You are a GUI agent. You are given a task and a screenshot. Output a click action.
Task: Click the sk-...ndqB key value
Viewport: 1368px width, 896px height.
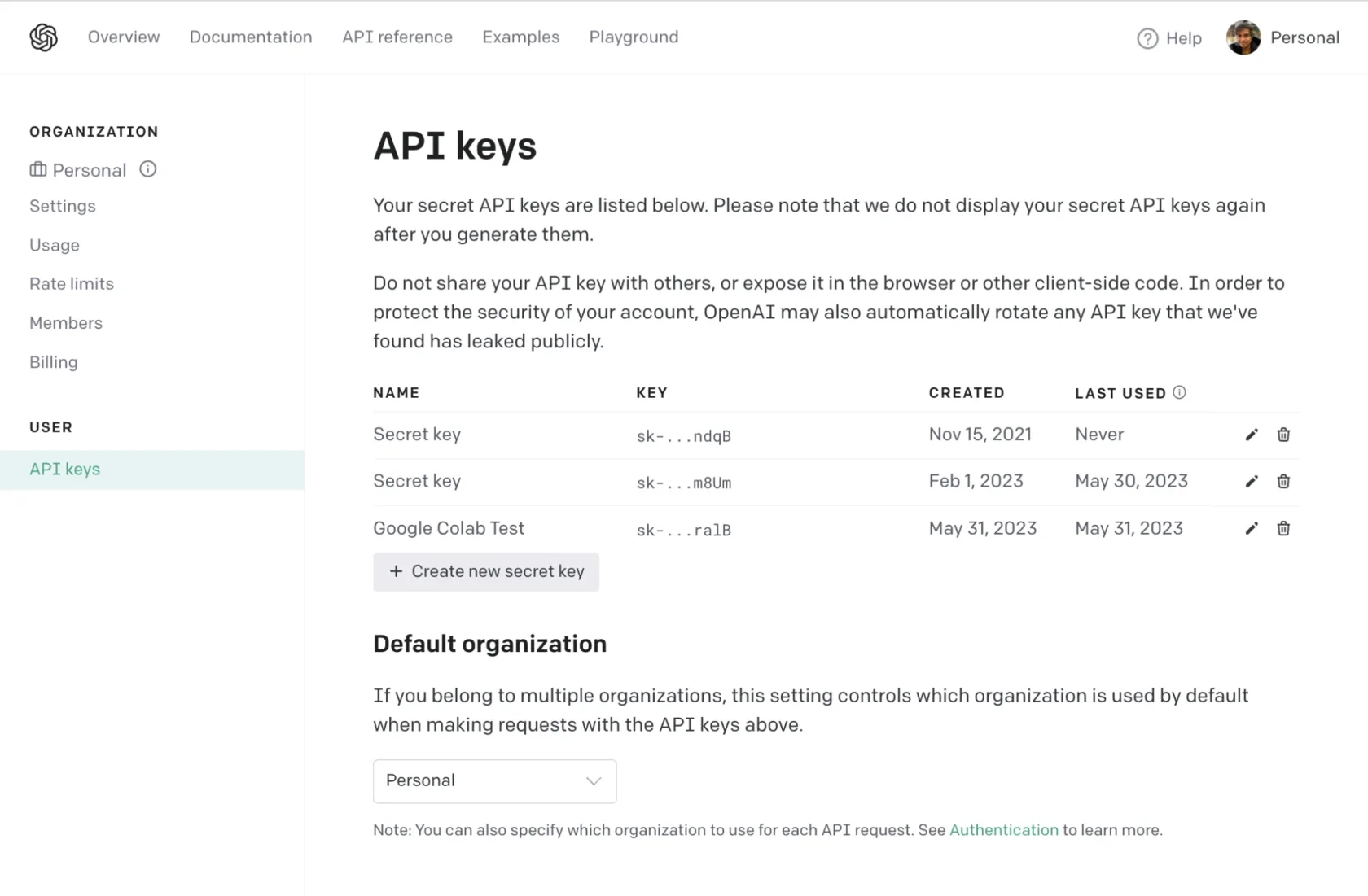[684, 436]
